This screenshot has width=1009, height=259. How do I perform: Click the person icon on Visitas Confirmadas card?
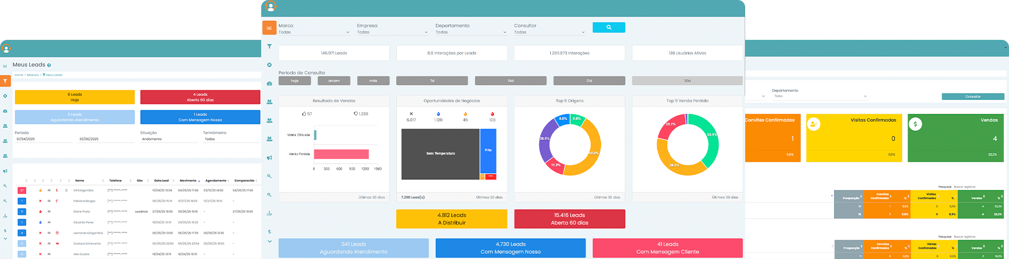(814, 124)
